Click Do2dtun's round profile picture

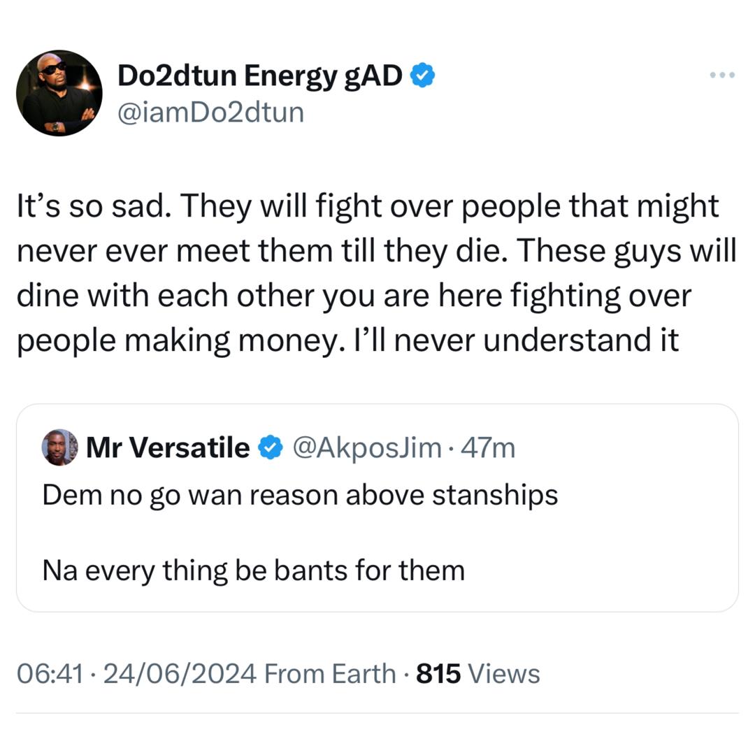point(59,93)
